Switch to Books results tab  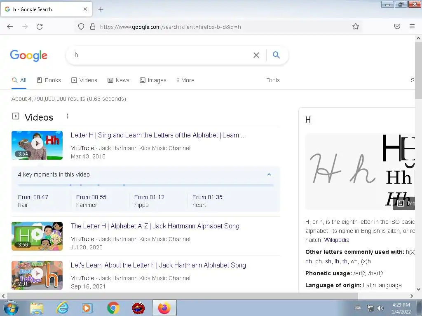49,80
